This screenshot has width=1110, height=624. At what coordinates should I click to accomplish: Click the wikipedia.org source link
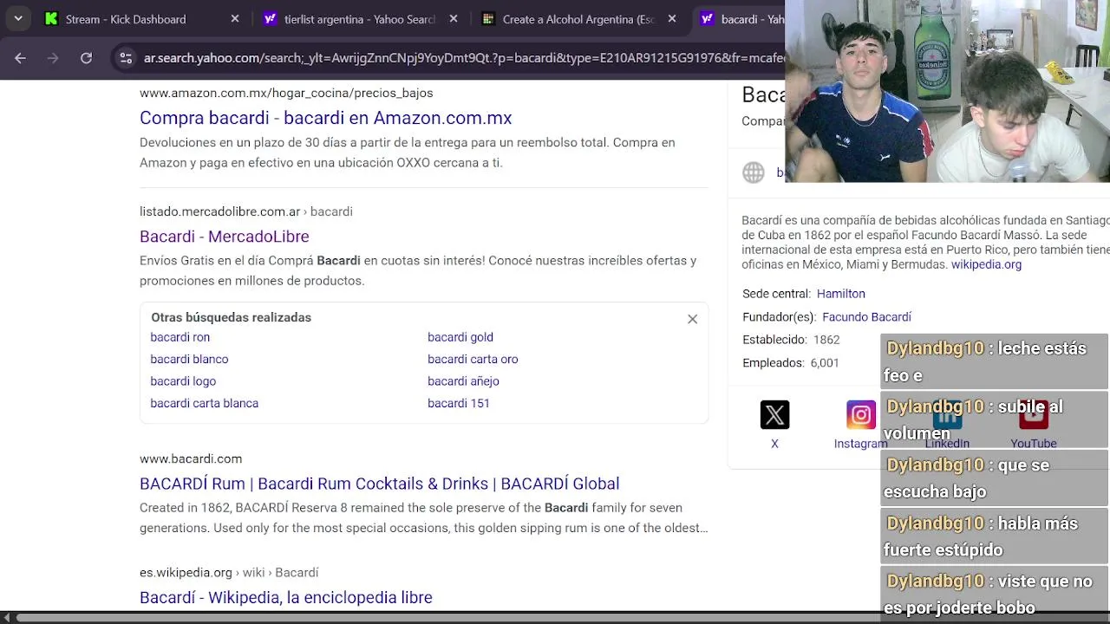986,264
